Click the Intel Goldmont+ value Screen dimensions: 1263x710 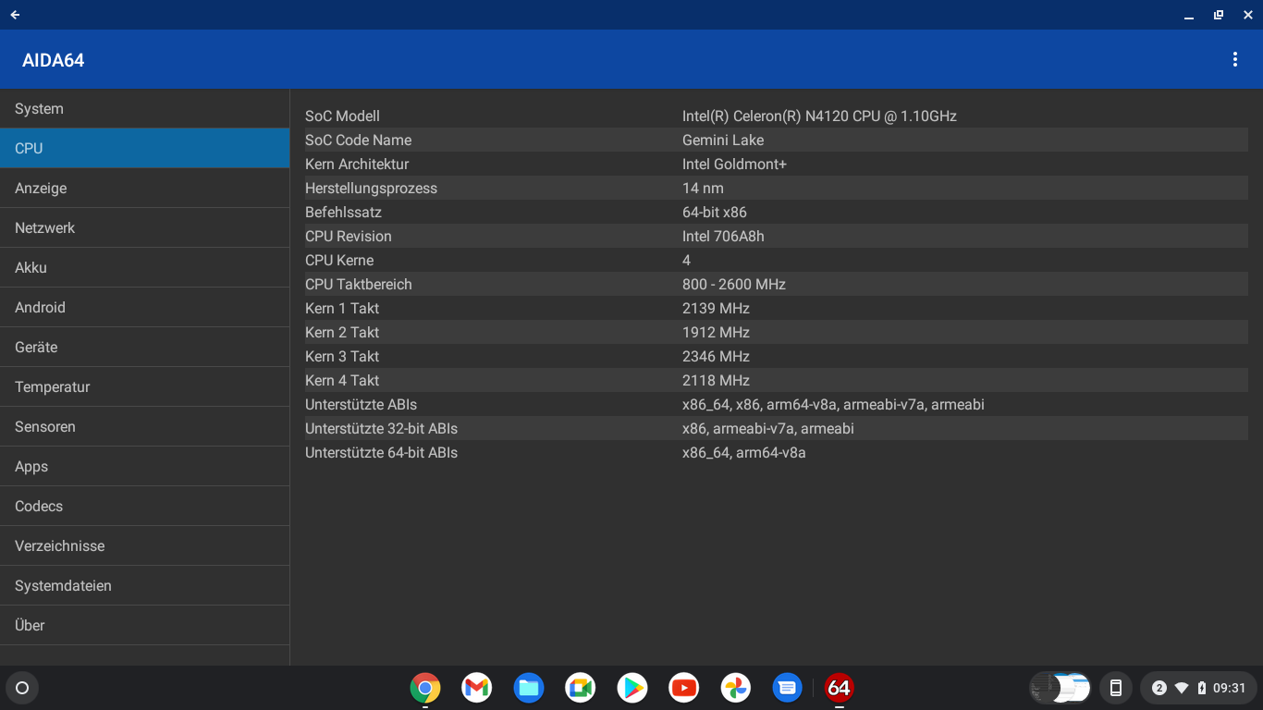(x=734, y=164)
